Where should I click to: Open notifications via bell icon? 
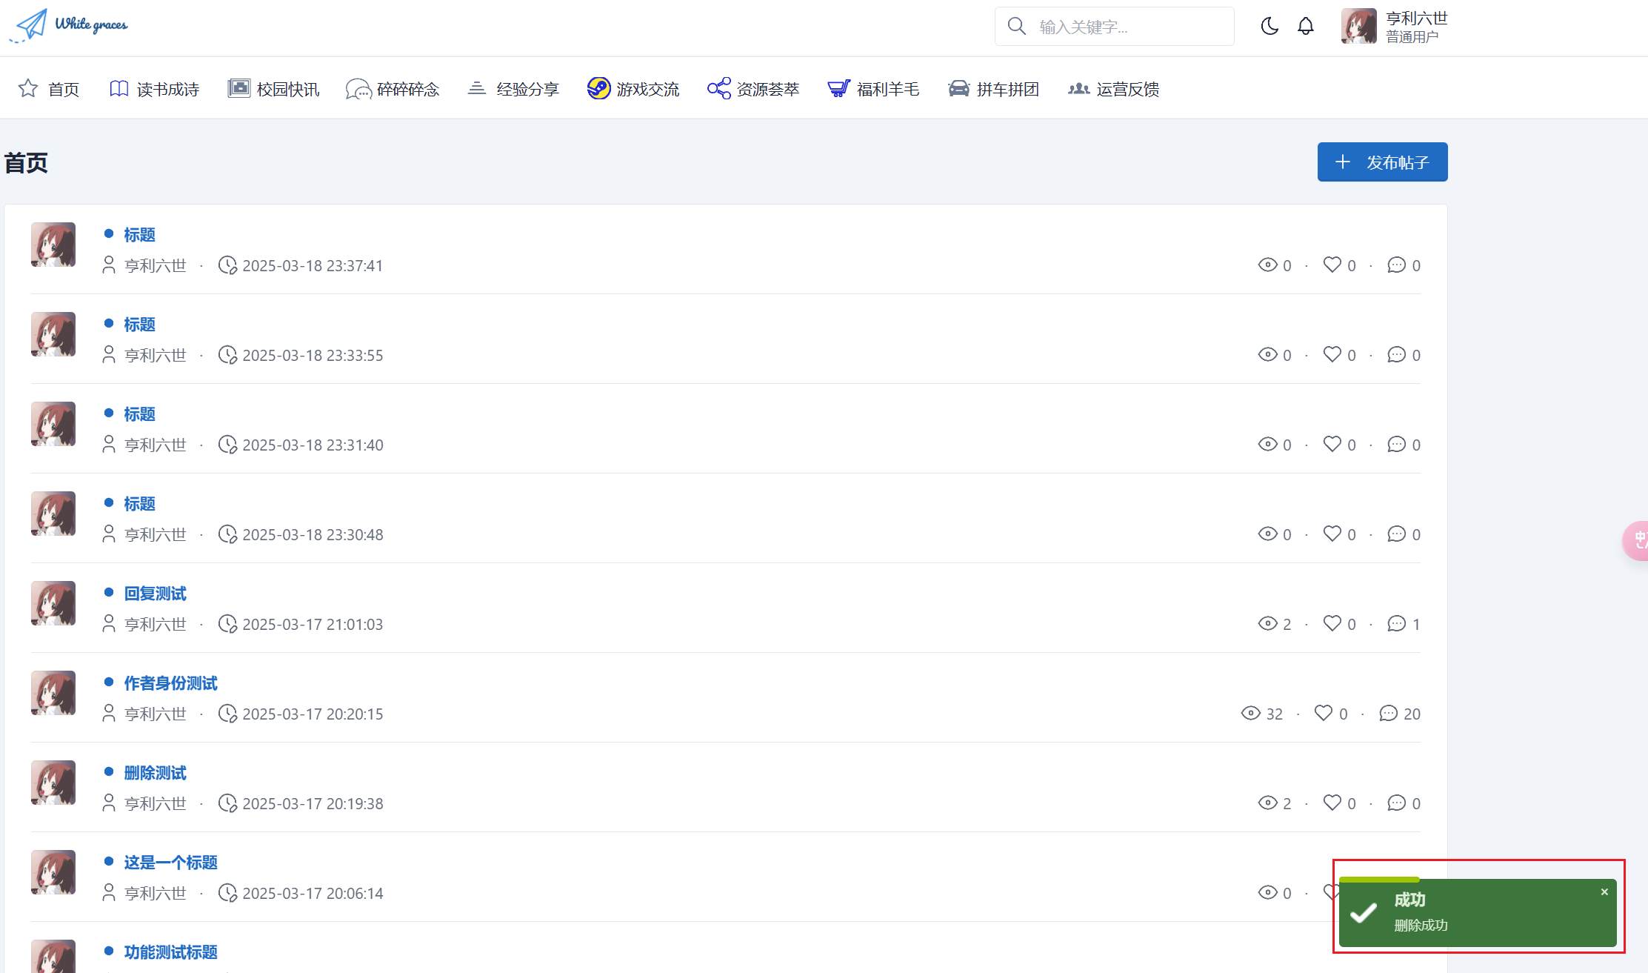[x=1306, y=27]
